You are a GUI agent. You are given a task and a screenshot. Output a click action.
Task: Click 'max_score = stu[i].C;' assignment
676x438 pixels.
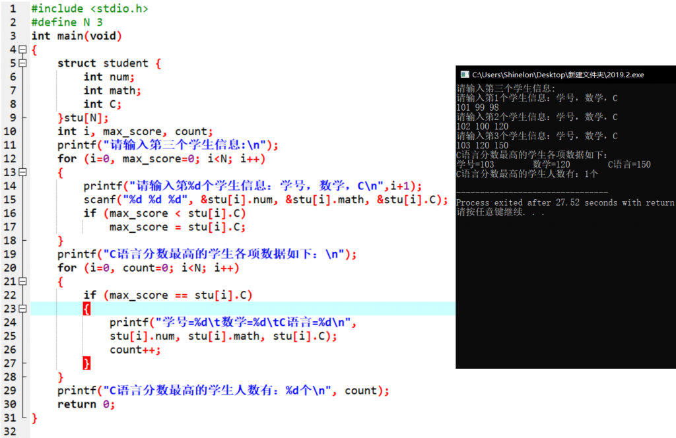(x=178, y=227)
